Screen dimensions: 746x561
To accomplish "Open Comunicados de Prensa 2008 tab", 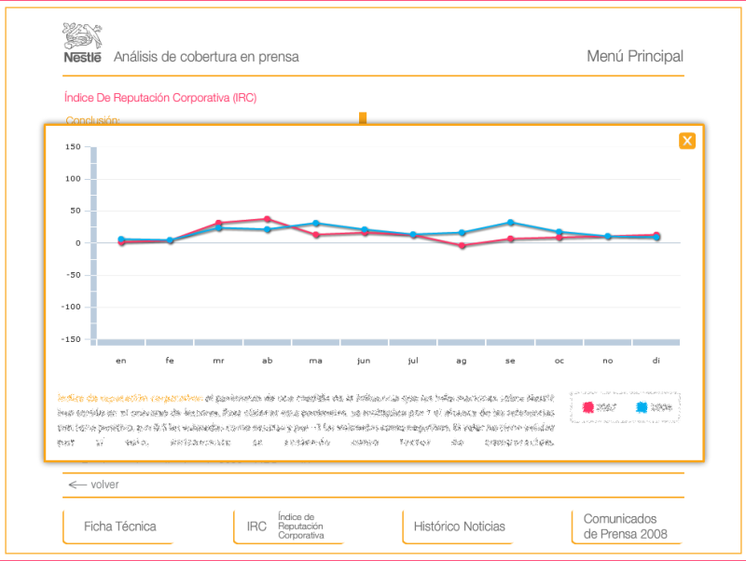I will click(x=627, y=527).
